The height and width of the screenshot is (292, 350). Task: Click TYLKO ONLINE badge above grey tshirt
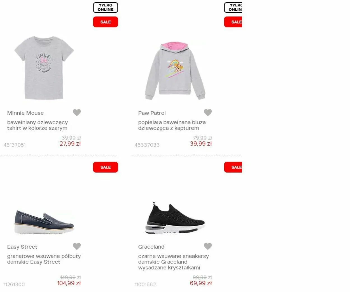(x=105, y=8)
